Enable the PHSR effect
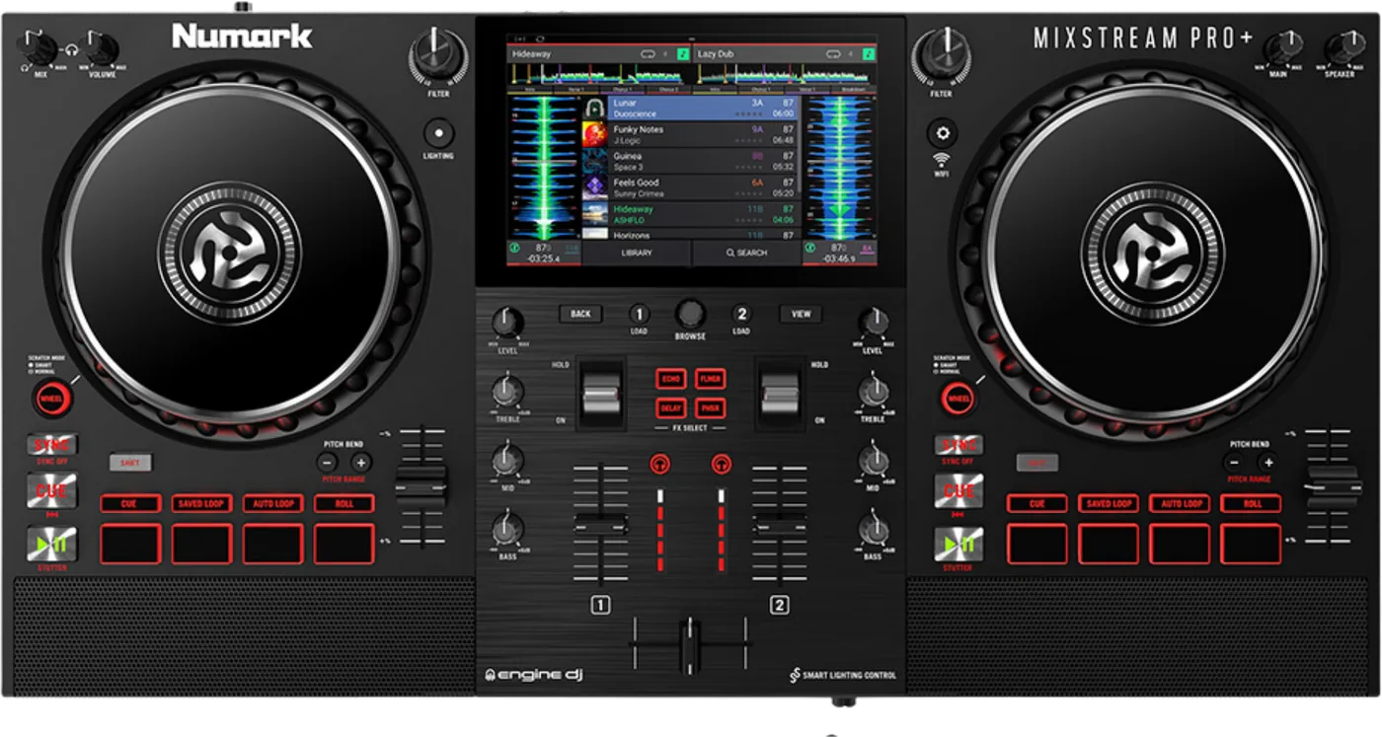1382x737 pixels. click(710, 407)
